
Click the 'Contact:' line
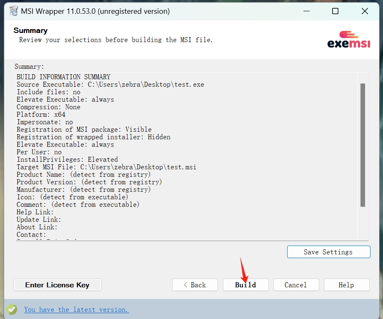(x=31, y=235)
